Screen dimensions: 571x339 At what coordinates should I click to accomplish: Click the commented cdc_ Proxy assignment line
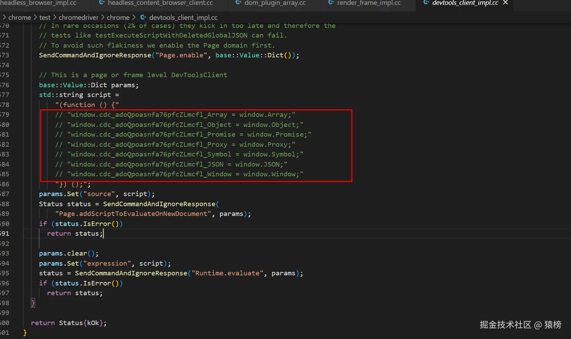click(x=175, y=145)
